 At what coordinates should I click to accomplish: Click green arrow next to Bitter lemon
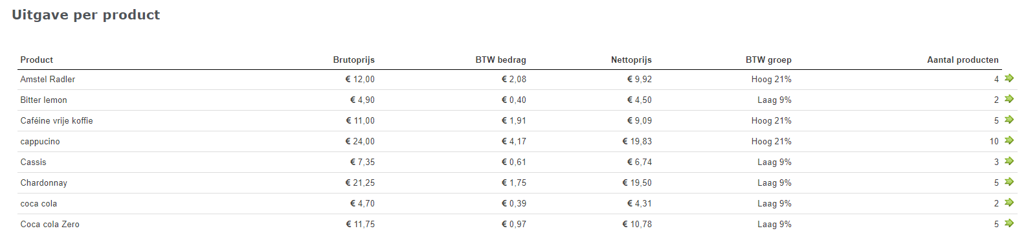click(x=1009, y=99)
